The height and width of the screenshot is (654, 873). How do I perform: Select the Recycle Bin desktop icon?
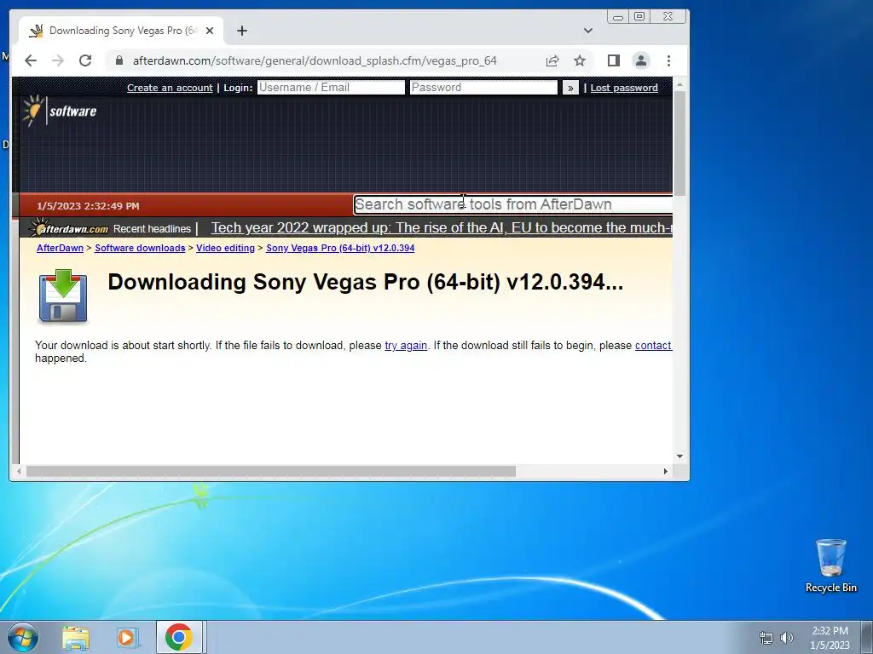click(830, 566)
